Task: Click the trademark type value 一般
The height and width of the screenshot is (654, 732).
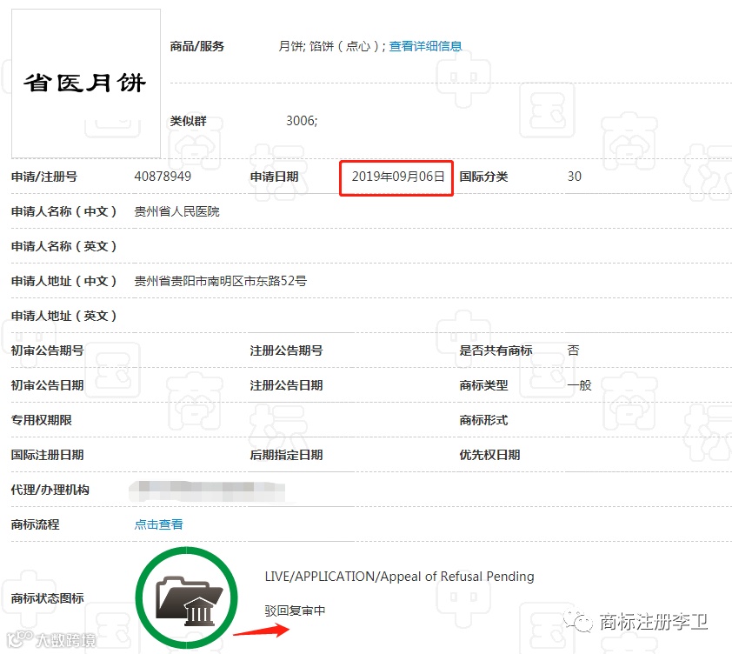Action: 579,385
